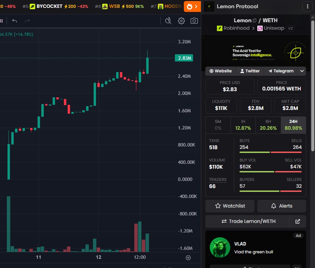Click the BUYERS 57 count
This screenshot has height=268, width=315.
242,186
